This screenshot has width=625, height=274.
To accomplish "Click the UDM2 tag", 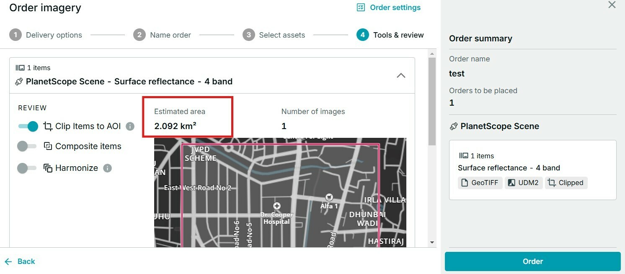I will pyautogui.click(x=524, y=183).
